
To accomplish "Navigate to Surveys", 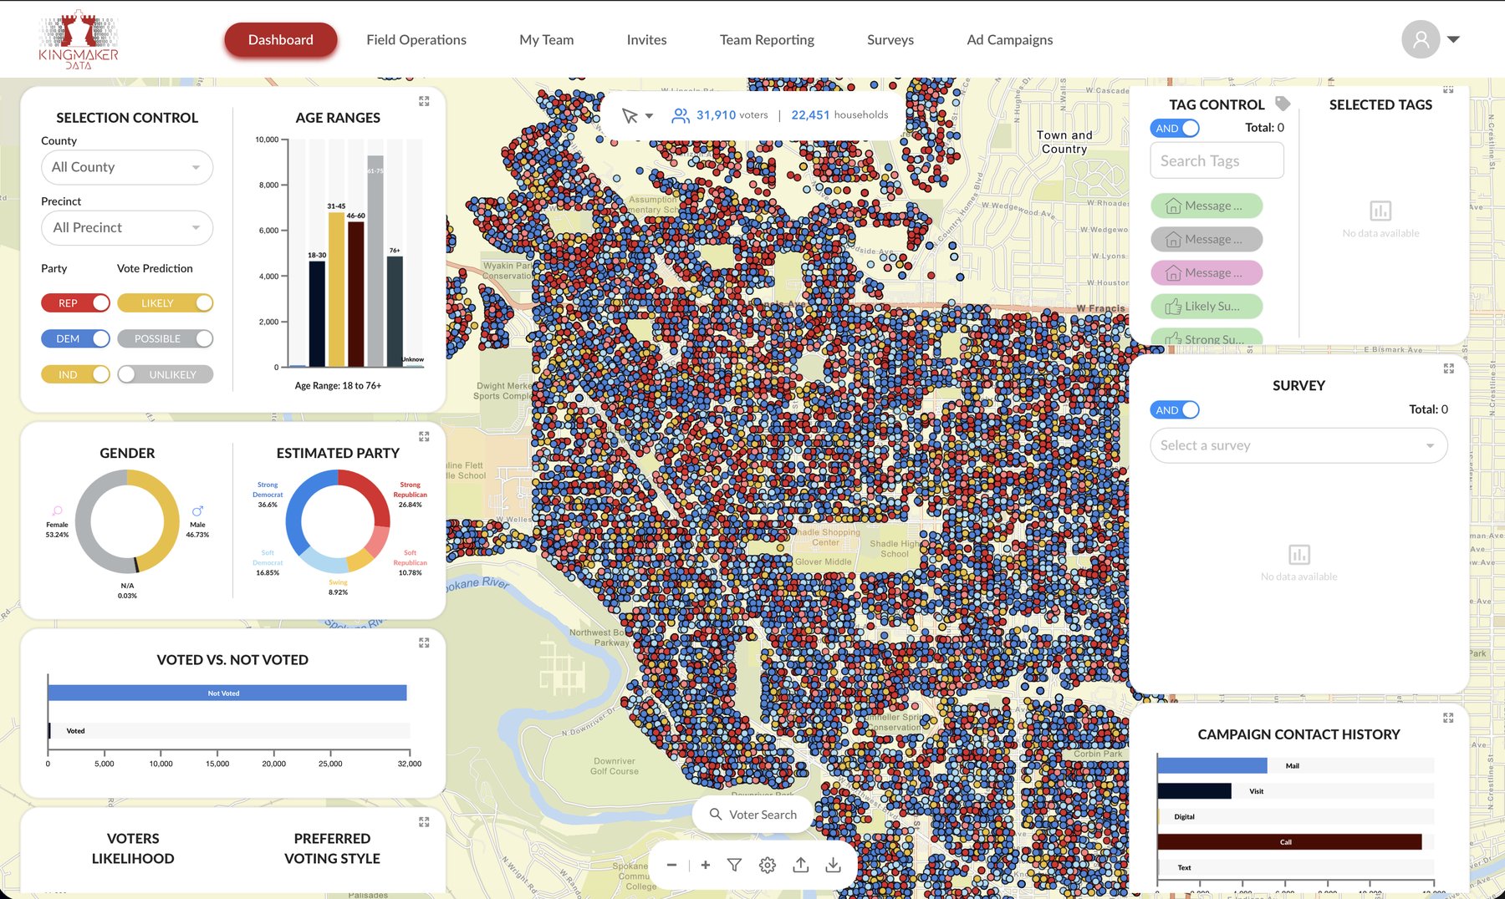I will point(890,39).
